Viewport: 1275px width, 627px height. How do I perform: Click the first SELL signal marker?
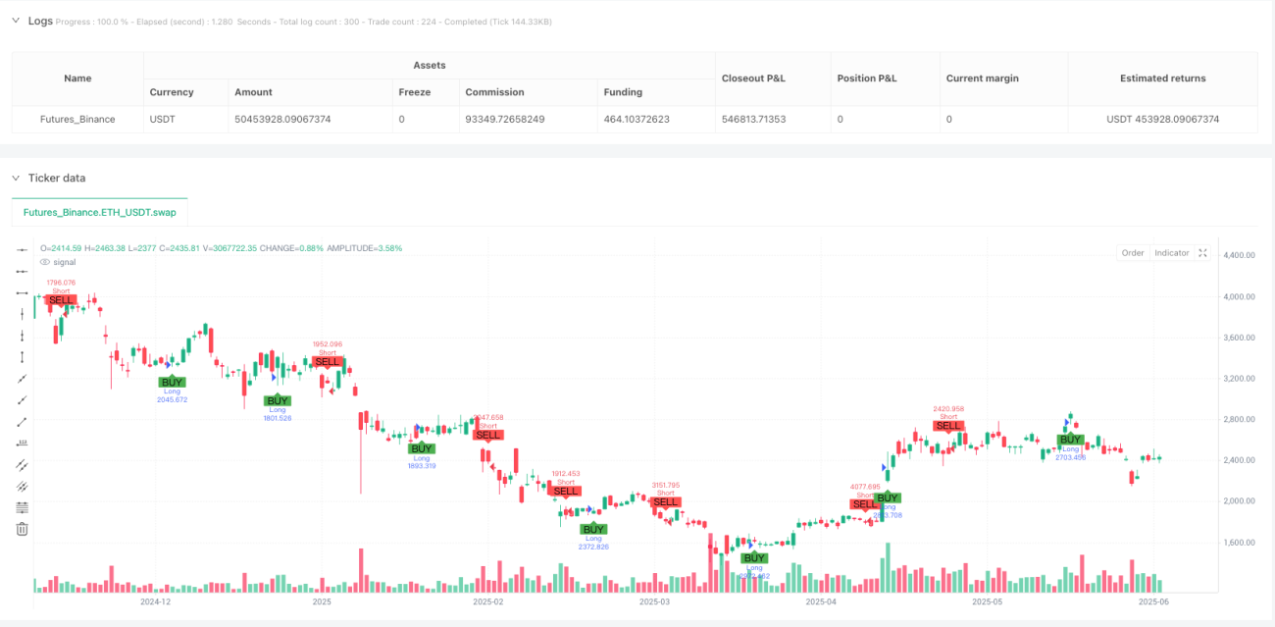point(61,299)
